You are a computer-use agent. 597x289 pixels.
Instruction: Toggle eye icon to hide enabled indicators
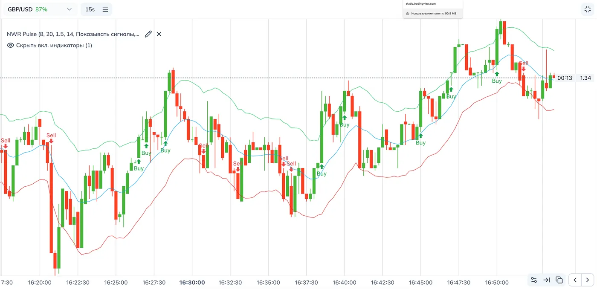[11, 45]
